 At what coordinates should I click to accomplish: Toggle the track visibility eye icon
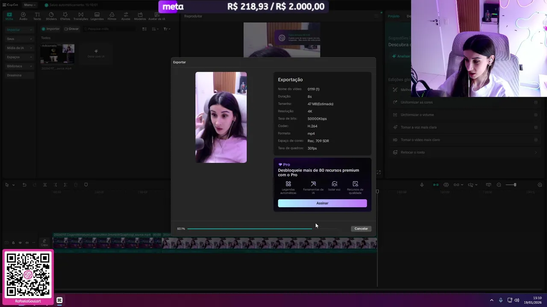(20, 243)
